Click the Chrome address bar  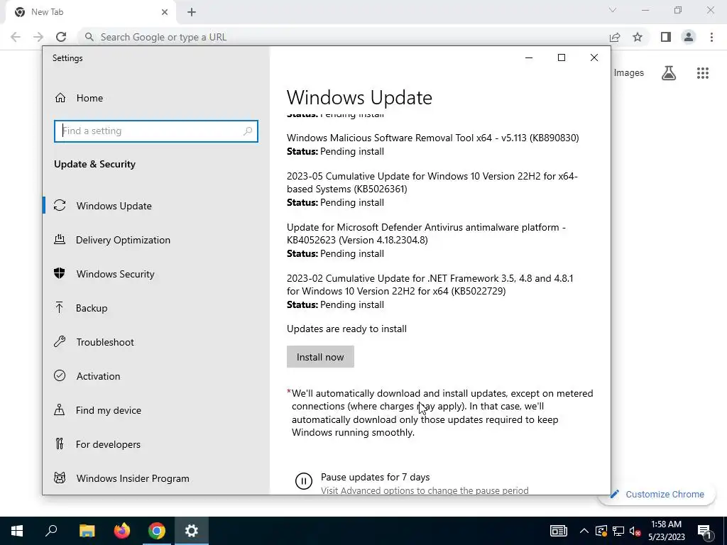343,37
